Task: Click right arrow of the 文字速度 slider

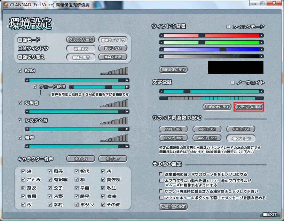Action: (x=261, y=91)
